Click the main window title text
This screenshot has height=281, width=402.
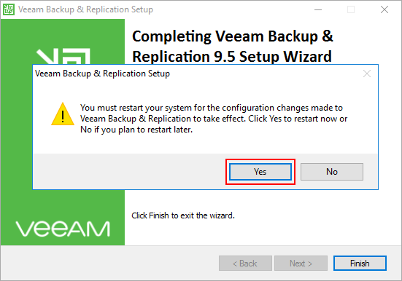85,9
